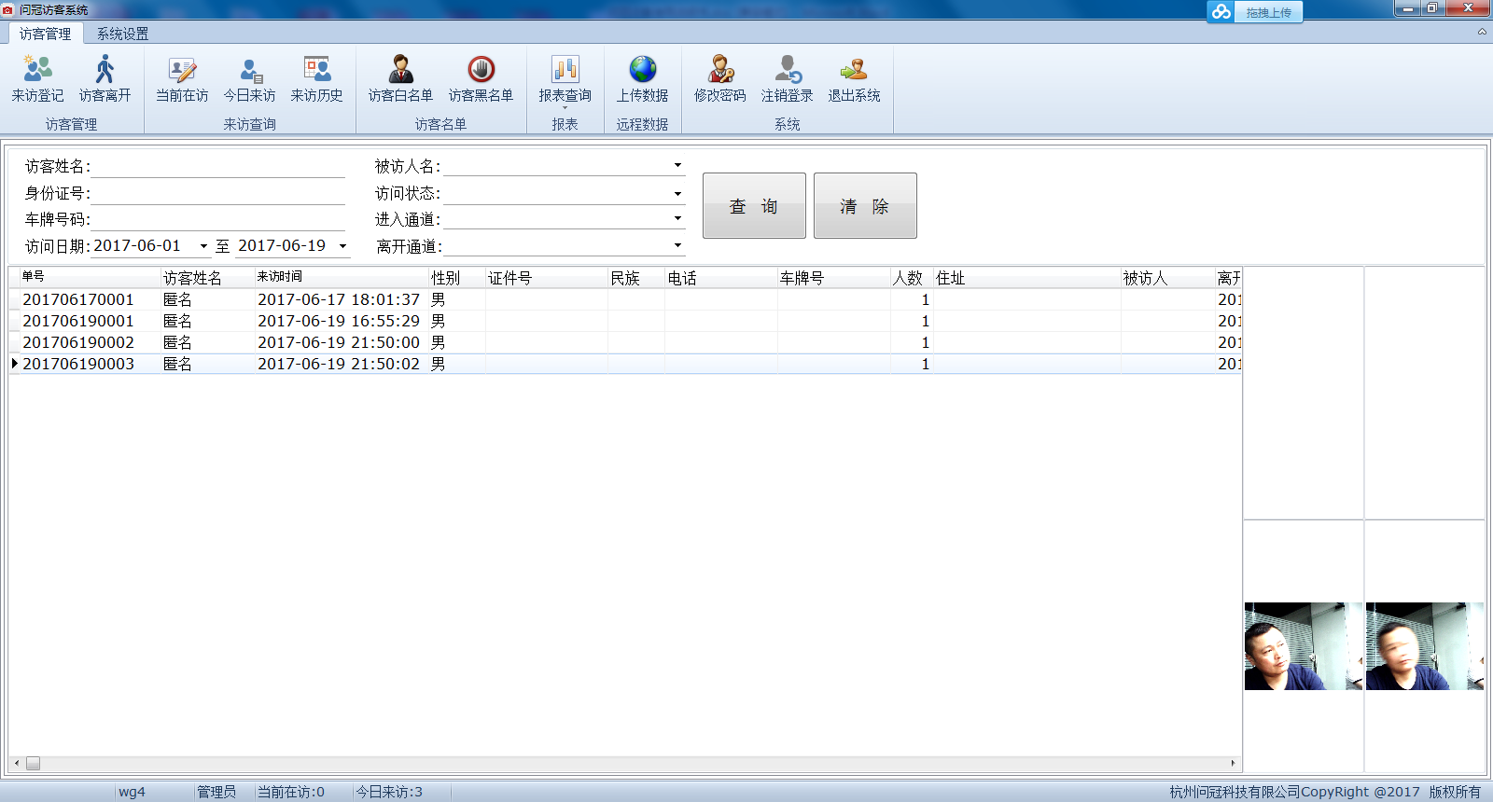Viewport: 1493px width, 802px height.
Task: Open the 来访登记 visitor registration tool
Action: pos(37,78)
